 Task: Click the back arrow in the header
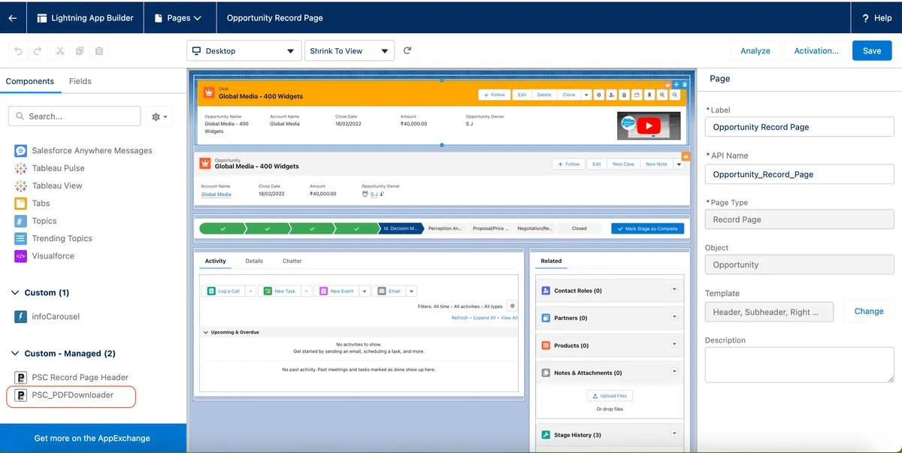(x=13, y=18)
